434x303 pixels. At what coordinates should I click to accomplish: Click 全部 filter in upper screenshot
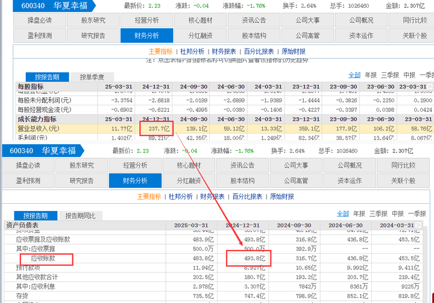354,75
